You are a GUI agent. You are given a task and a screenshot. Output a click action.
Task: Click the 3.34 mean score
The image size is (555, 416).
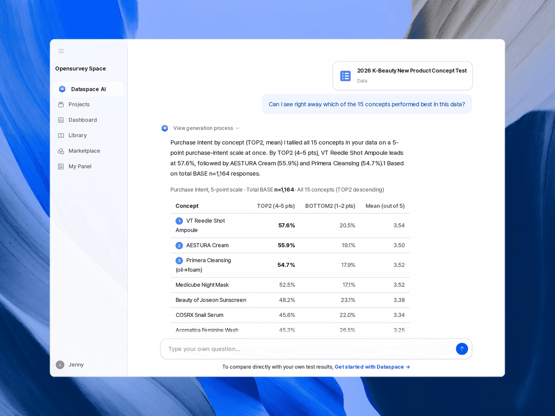(x=399, y=315)
